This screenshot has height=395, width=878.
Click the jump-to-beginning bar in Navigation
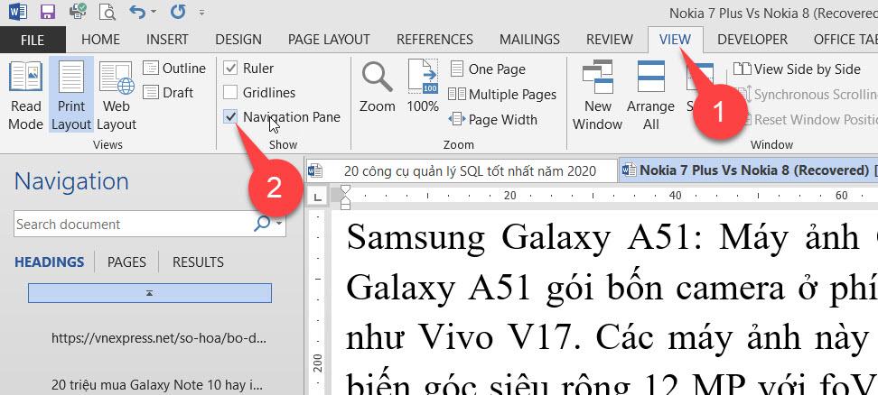tap(150, 293)
